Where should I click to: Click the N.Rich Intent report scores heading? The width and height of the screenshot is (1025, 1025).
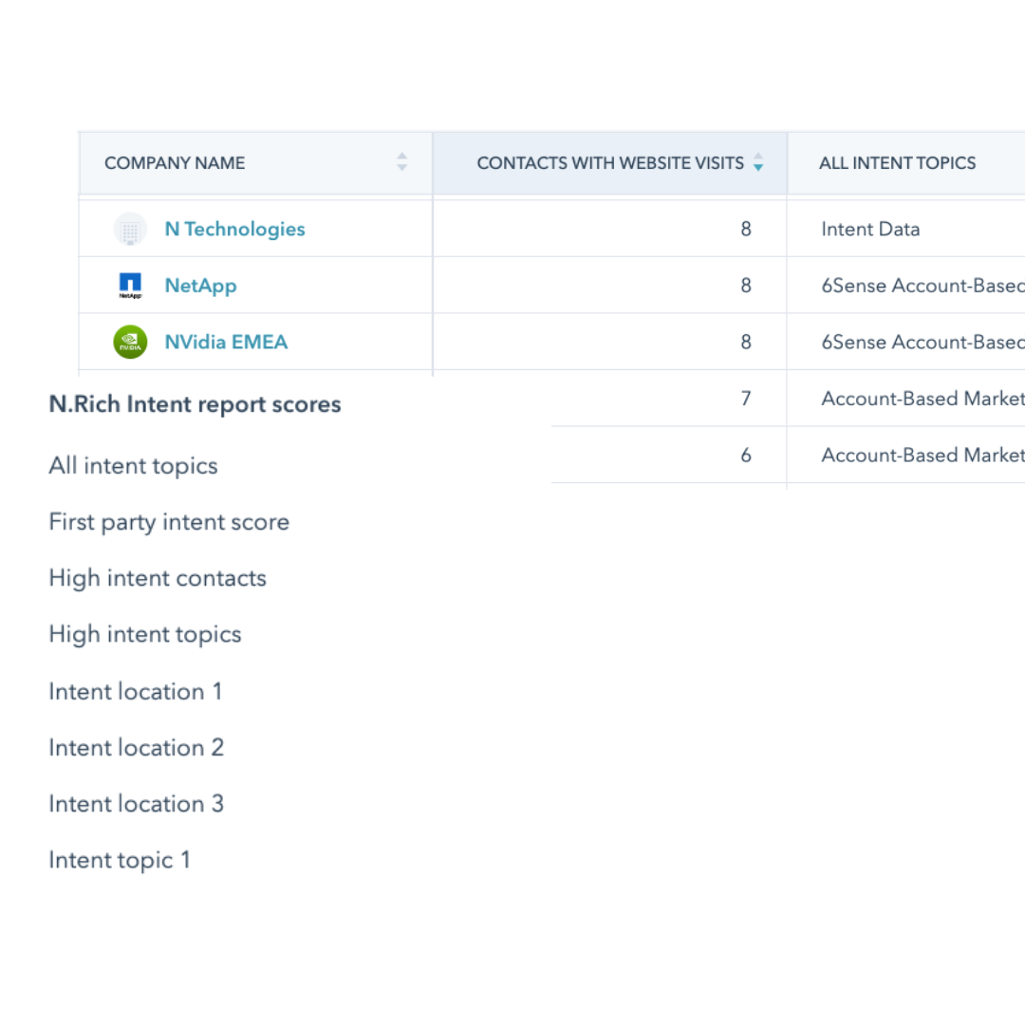(195, 404)
